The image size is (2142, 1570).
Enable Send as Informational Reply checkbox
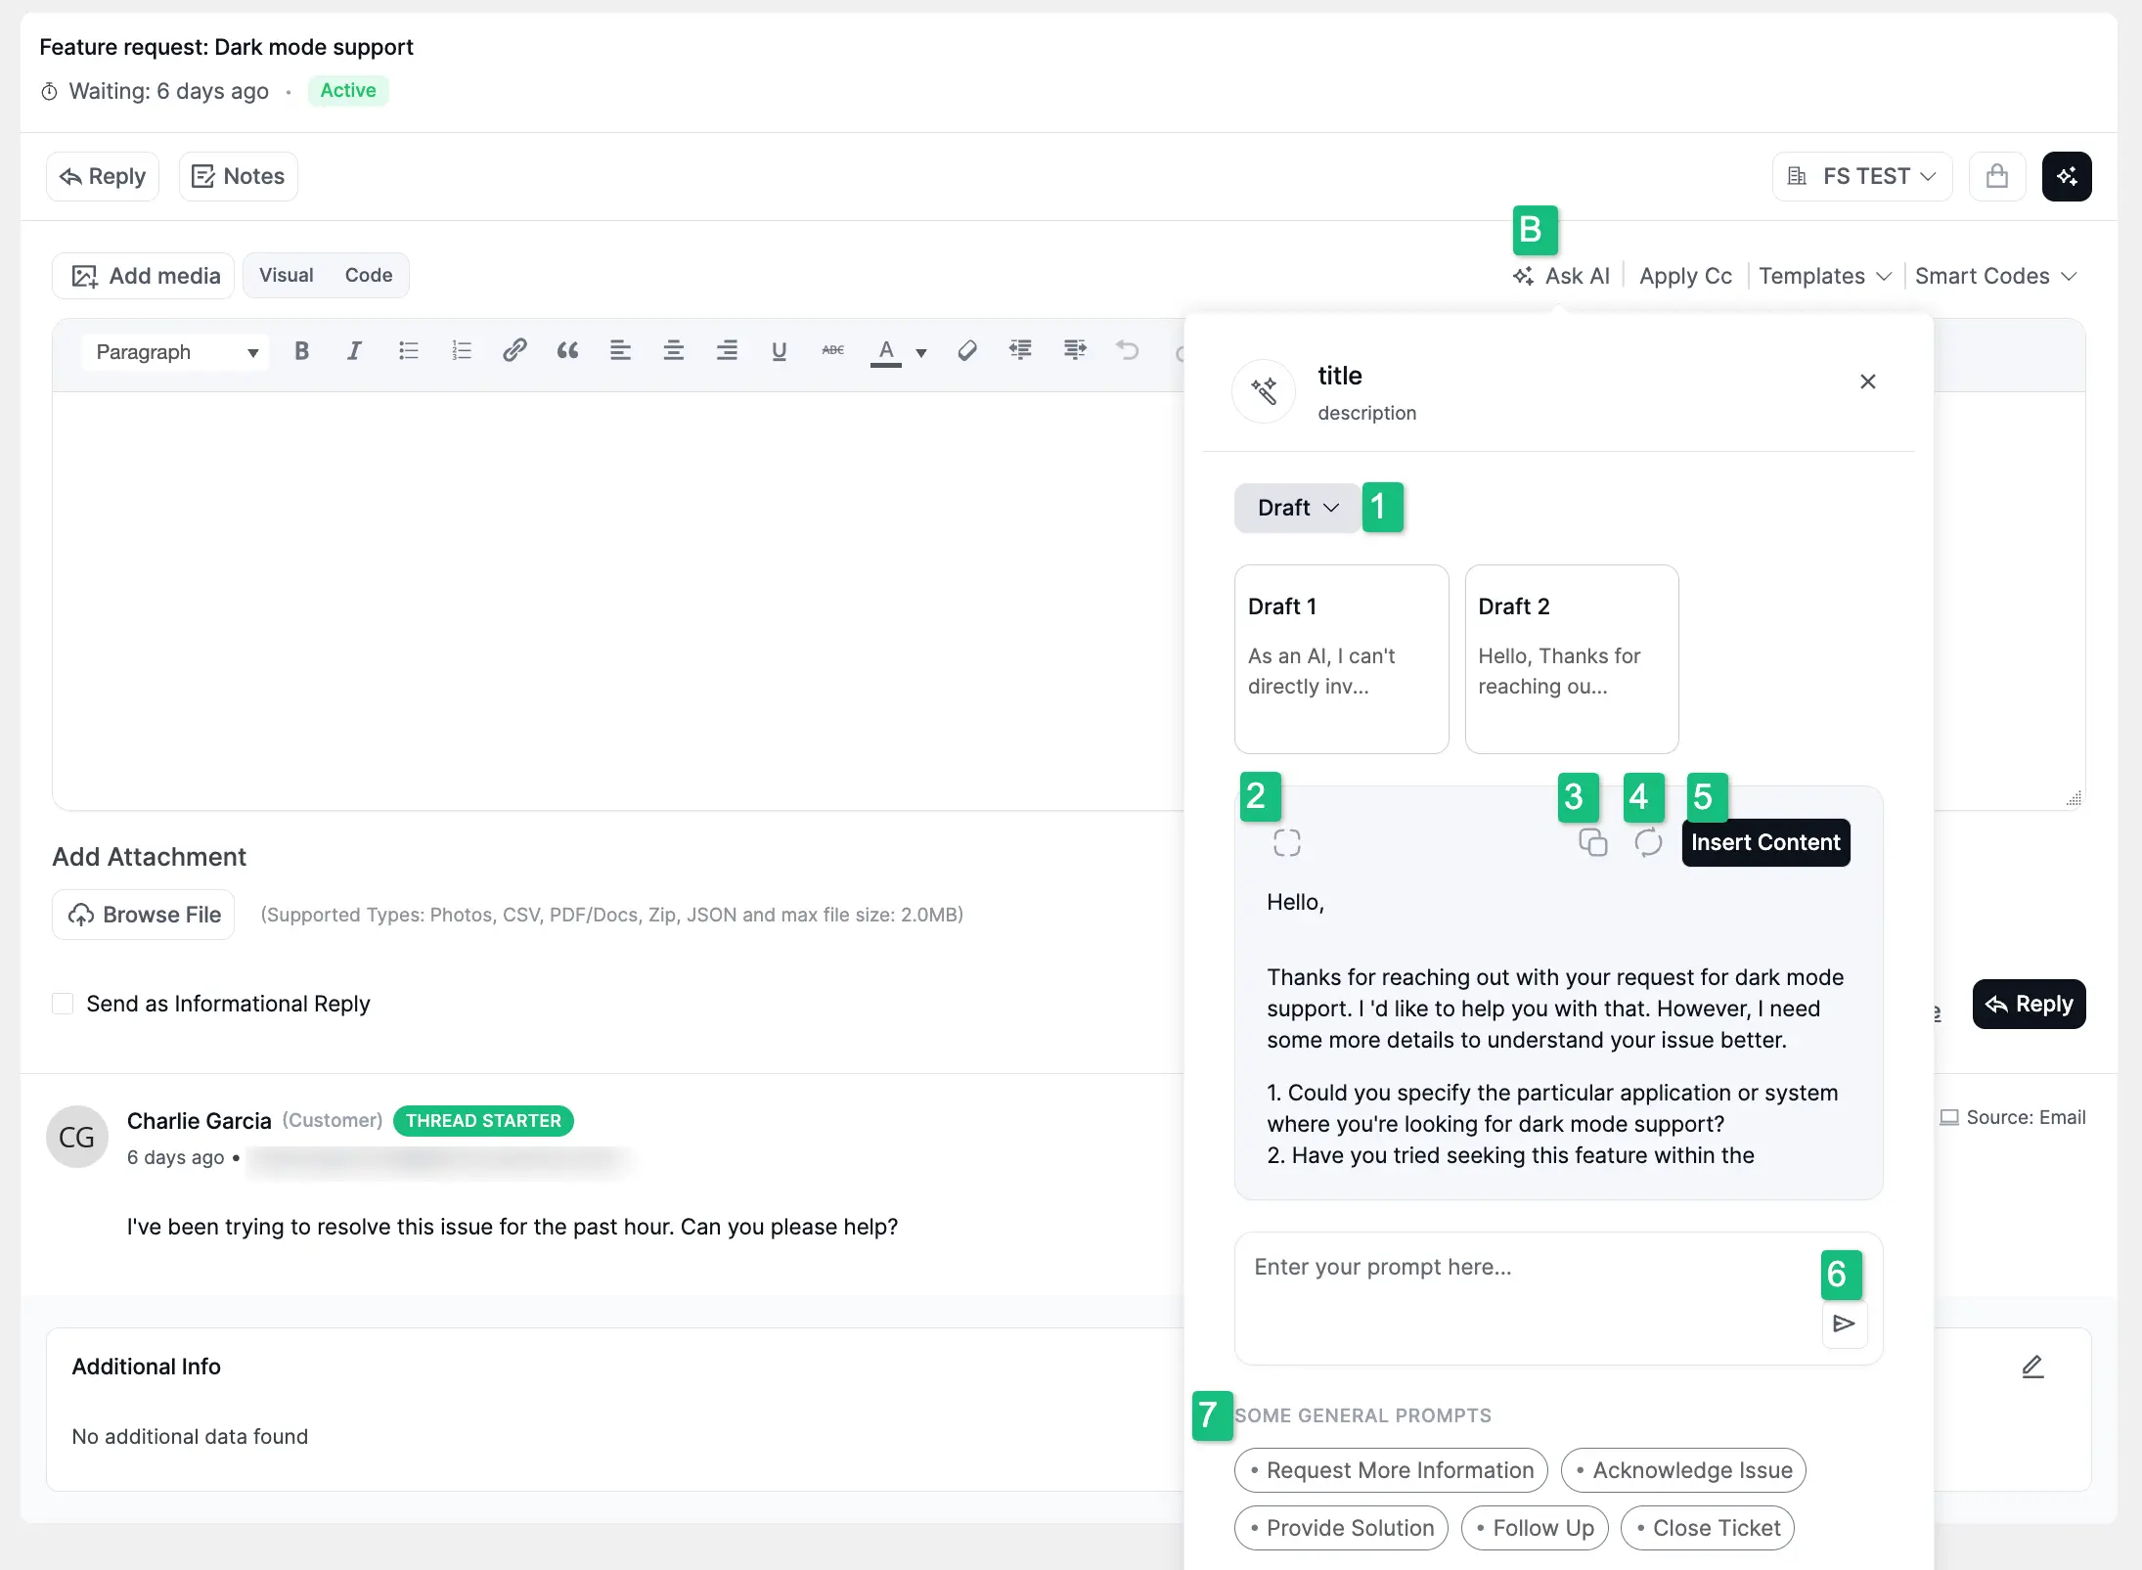tap(63, 1004)
